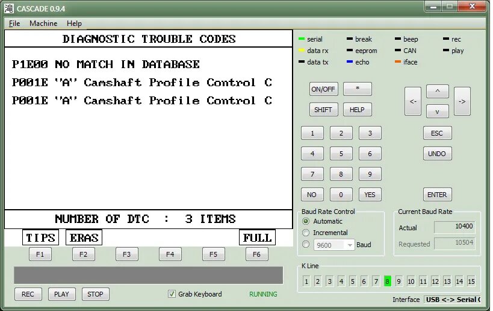Click the ESC button
This screenshot has width=493, height=311.
(x=438, y=133)
